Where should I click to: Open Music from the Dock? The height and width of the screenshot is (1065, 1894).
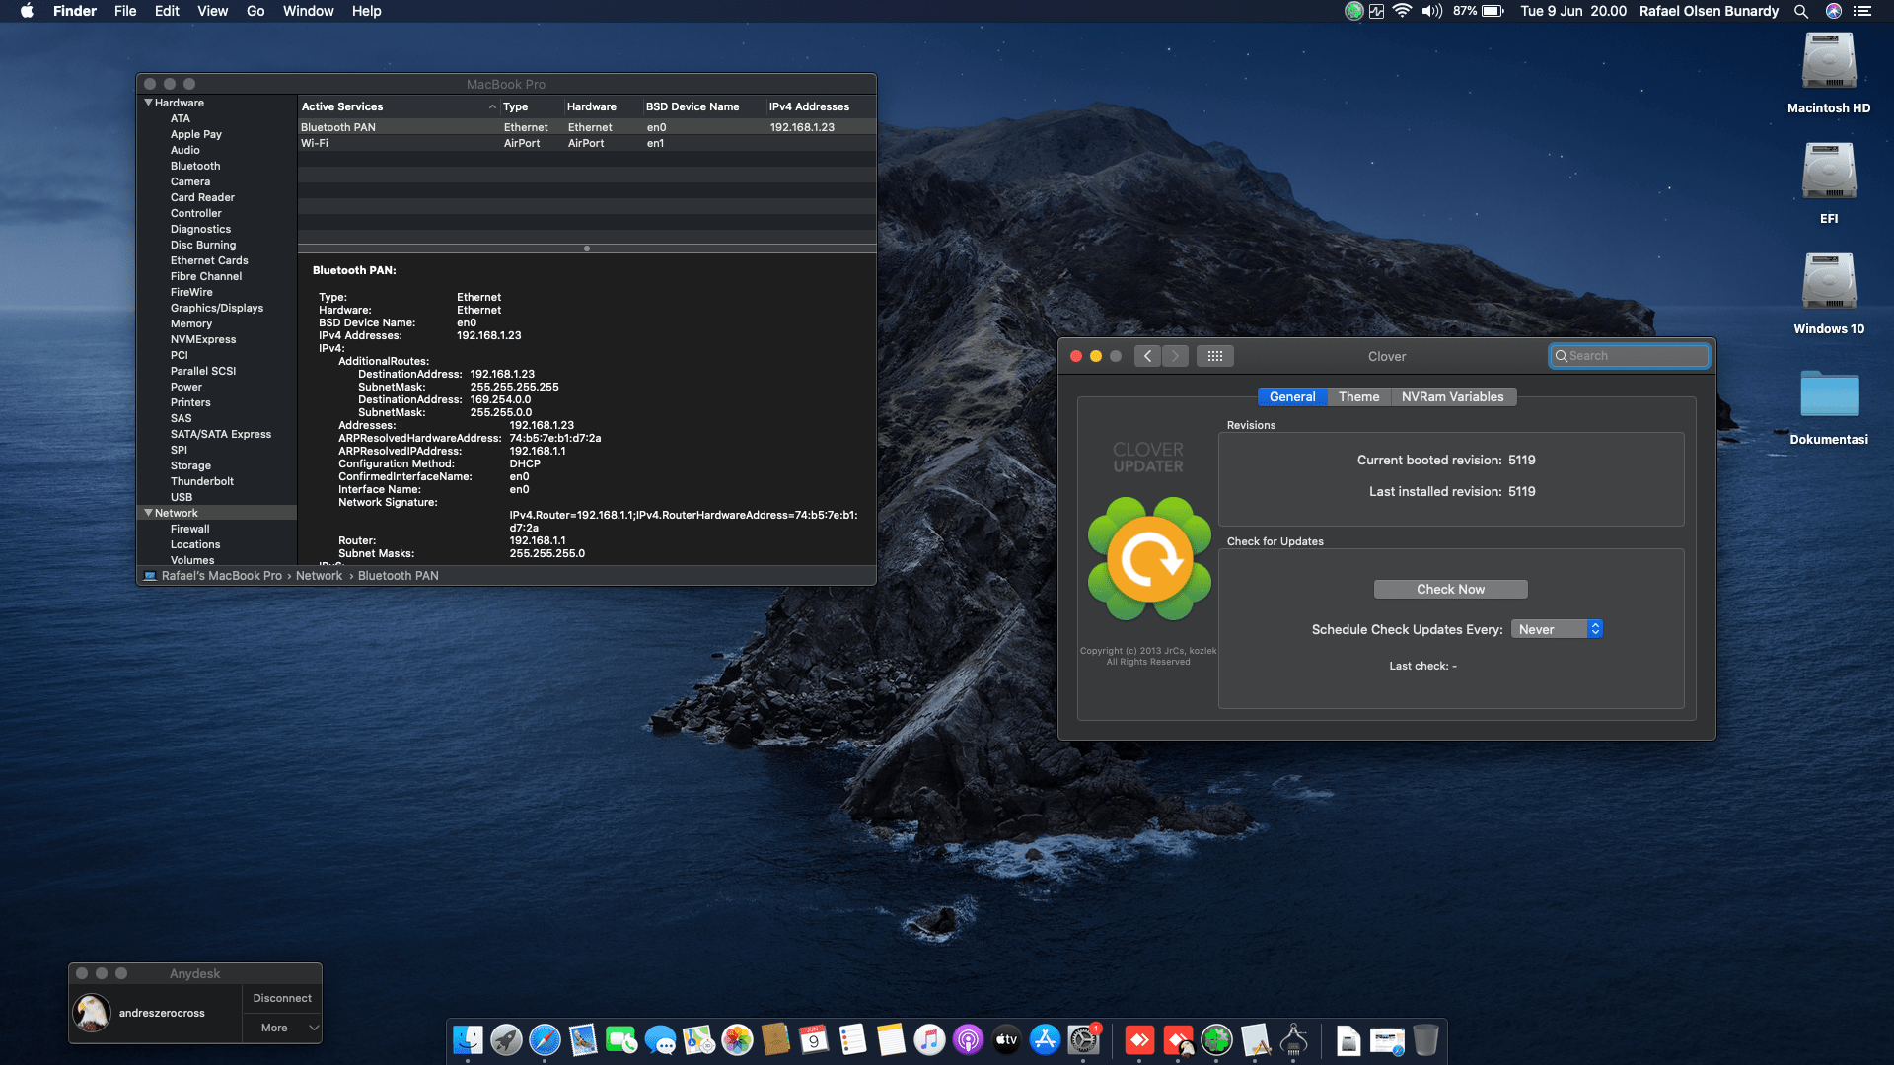tap(929, 1039)
